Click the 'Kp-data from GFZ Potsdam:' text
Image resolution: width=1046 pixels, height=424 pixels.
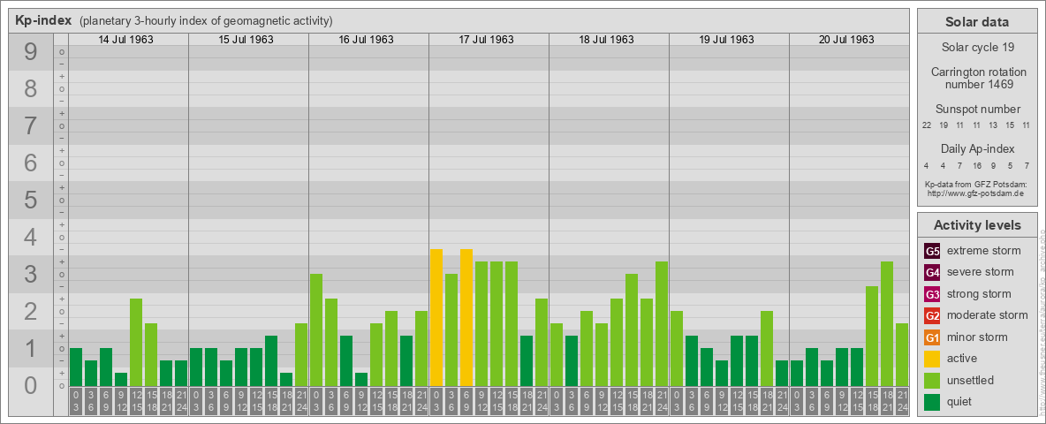976,184
